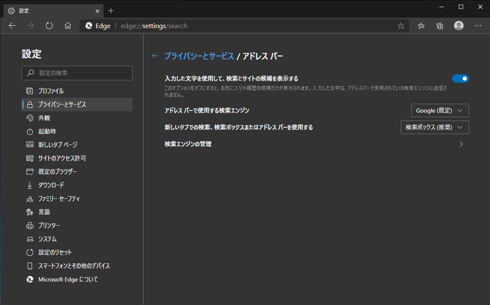Click the 設定 tab title

click(x=24, y=11)
